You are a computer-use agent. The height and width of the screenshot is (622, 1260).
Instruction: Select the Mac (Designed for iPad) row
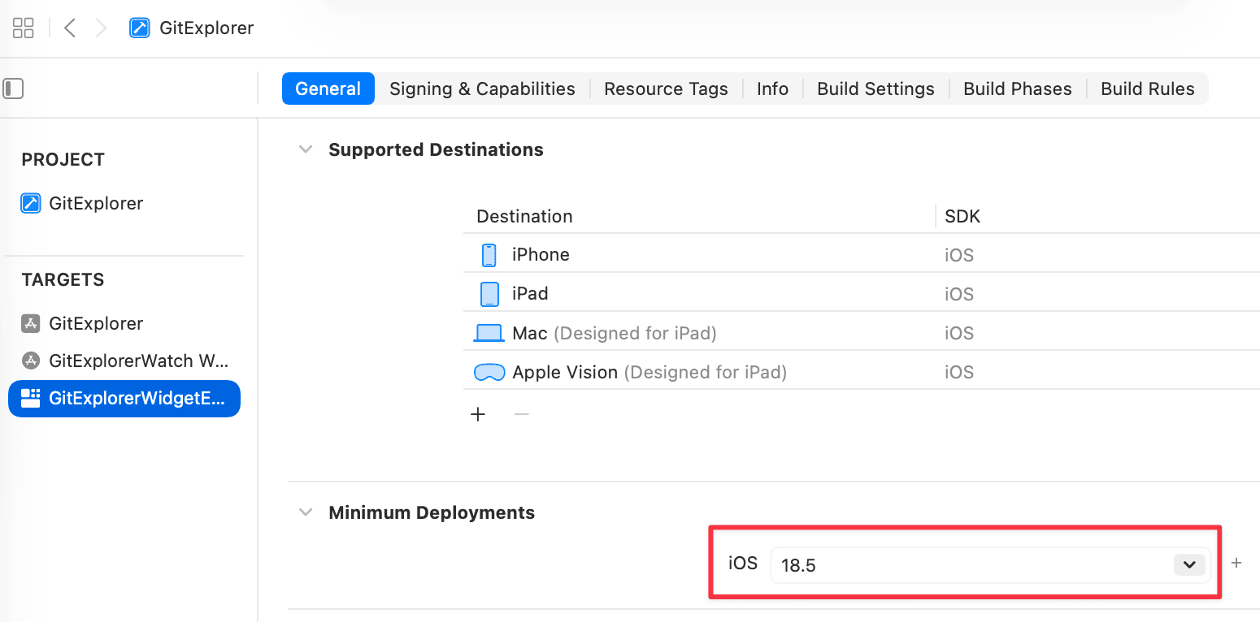tap(862, 333)
